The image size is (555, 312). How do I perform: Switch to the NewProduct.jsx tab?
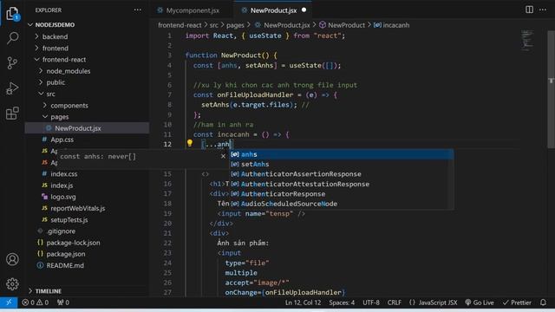pos(273,10)
